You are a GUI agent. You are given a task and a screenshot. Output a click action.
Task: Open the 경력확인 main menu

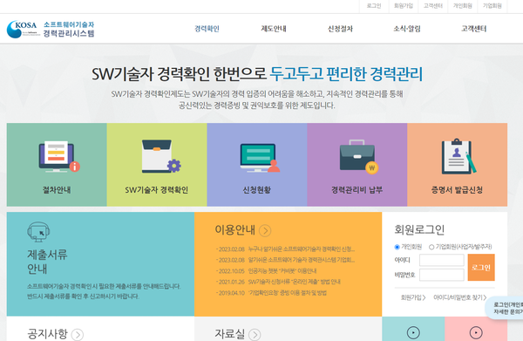207,29
